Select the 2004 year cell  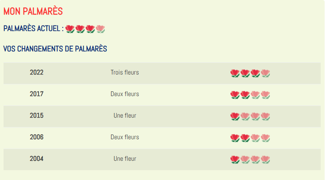pos(37,159)
